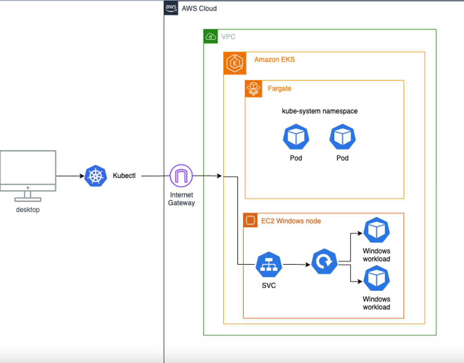Click the green VPC cloud icon
This screenshot has width=464, height=363.
pyautogui.click(x=211, y=36)
